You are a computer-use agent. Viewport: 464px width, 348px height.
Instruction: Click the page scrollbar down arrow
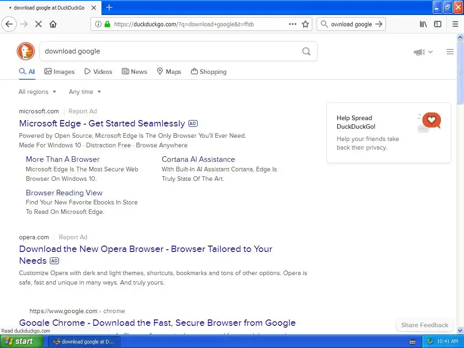point(460,330)
